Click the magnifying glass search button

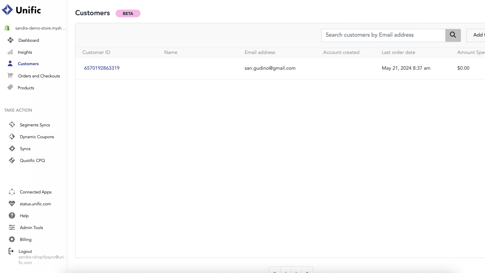tap(453, 35)
